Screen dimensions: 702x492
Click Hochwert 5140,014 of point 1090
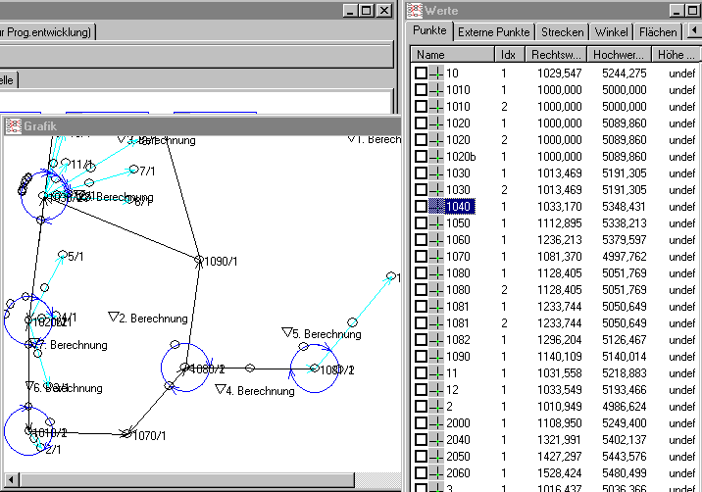624,357
